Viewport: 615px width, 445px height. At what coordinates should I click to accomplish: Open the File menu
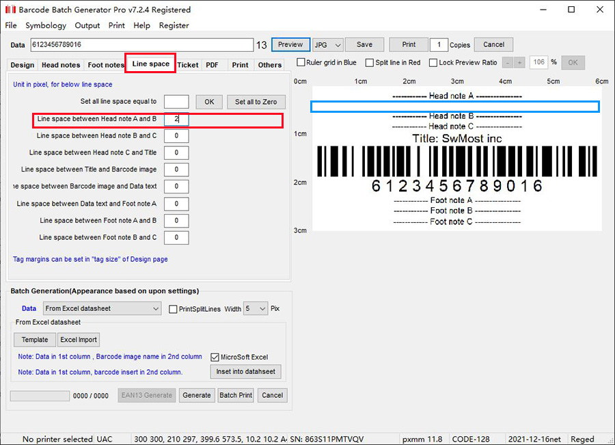11,25
